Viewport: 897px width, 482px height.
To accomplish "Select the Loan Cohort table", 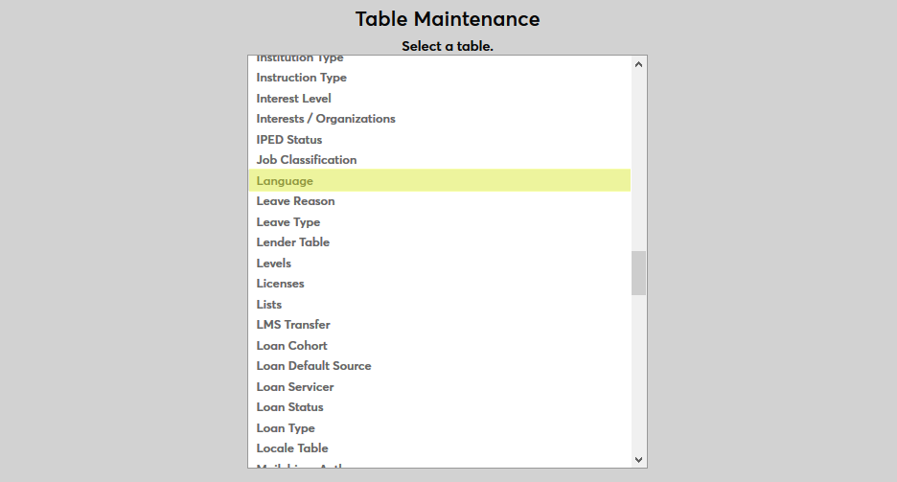I will (291, 346).
